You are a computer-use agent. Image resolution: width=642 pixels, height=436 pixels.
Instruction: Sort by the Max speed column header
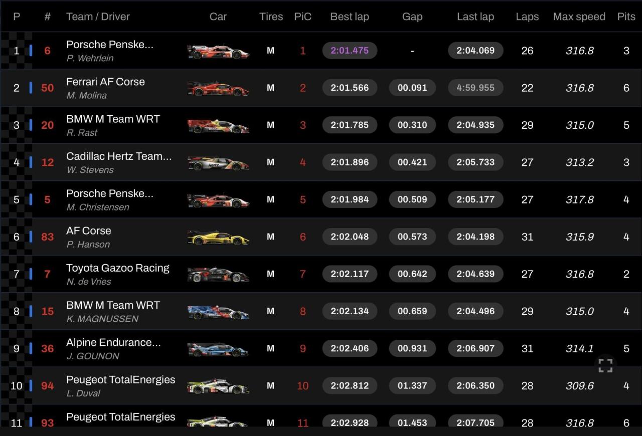pyautogui.click(x=579, y=17)
